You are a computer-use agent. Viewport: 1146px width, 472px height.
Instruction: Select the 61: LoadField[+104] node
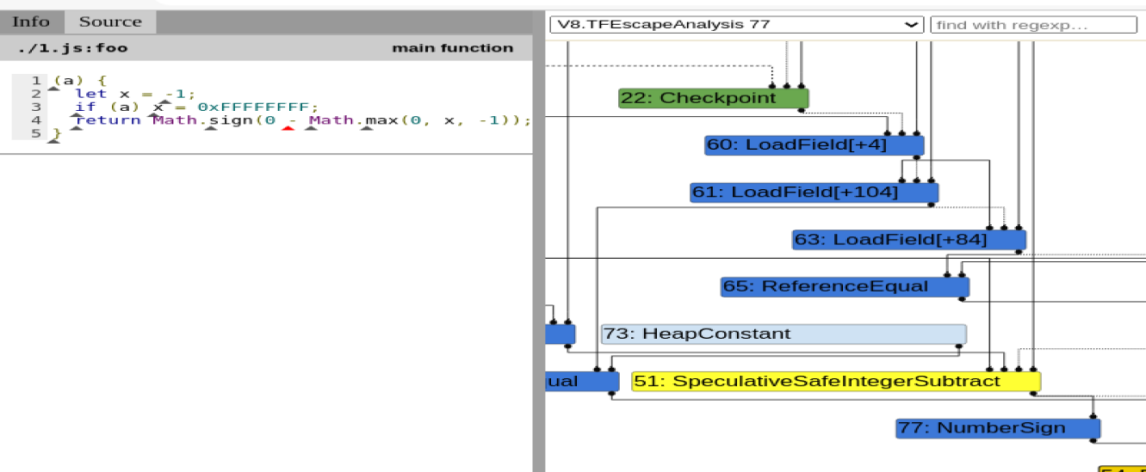[x=814, y=193]
